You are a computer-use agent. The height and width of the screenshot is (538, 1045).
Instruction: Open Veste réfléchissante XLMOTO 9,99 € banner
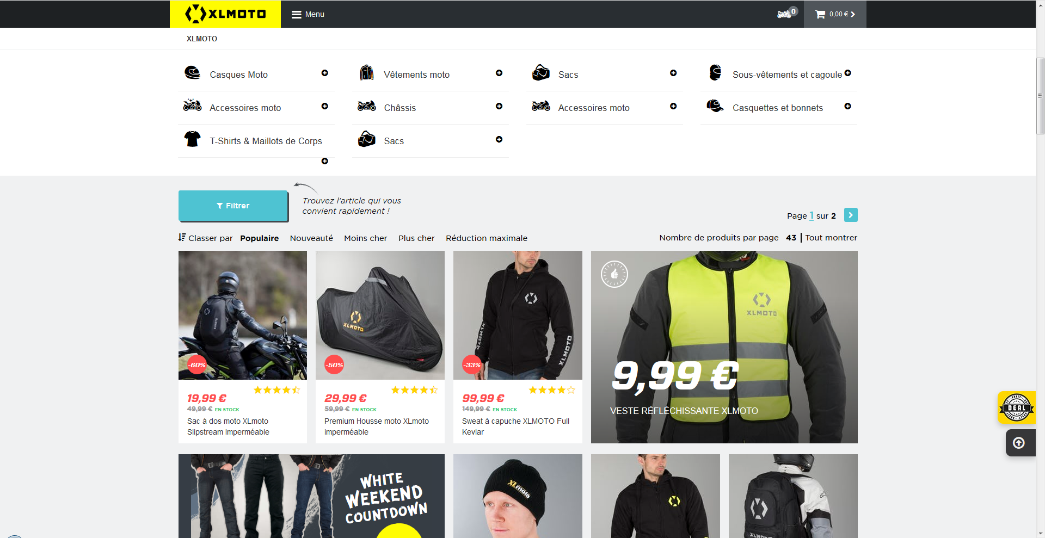coord(724,347)
